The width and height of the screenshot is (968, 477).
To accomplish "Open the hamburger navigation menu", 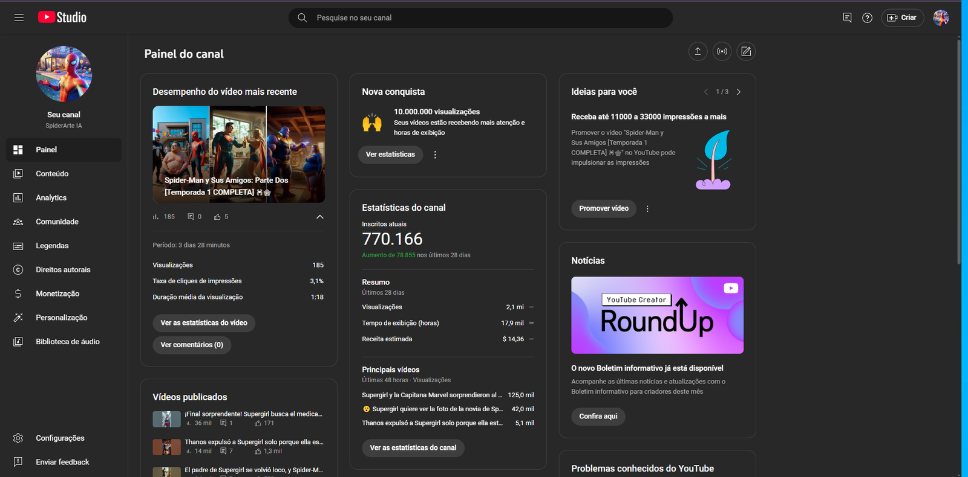I will (x=19, y=18).
